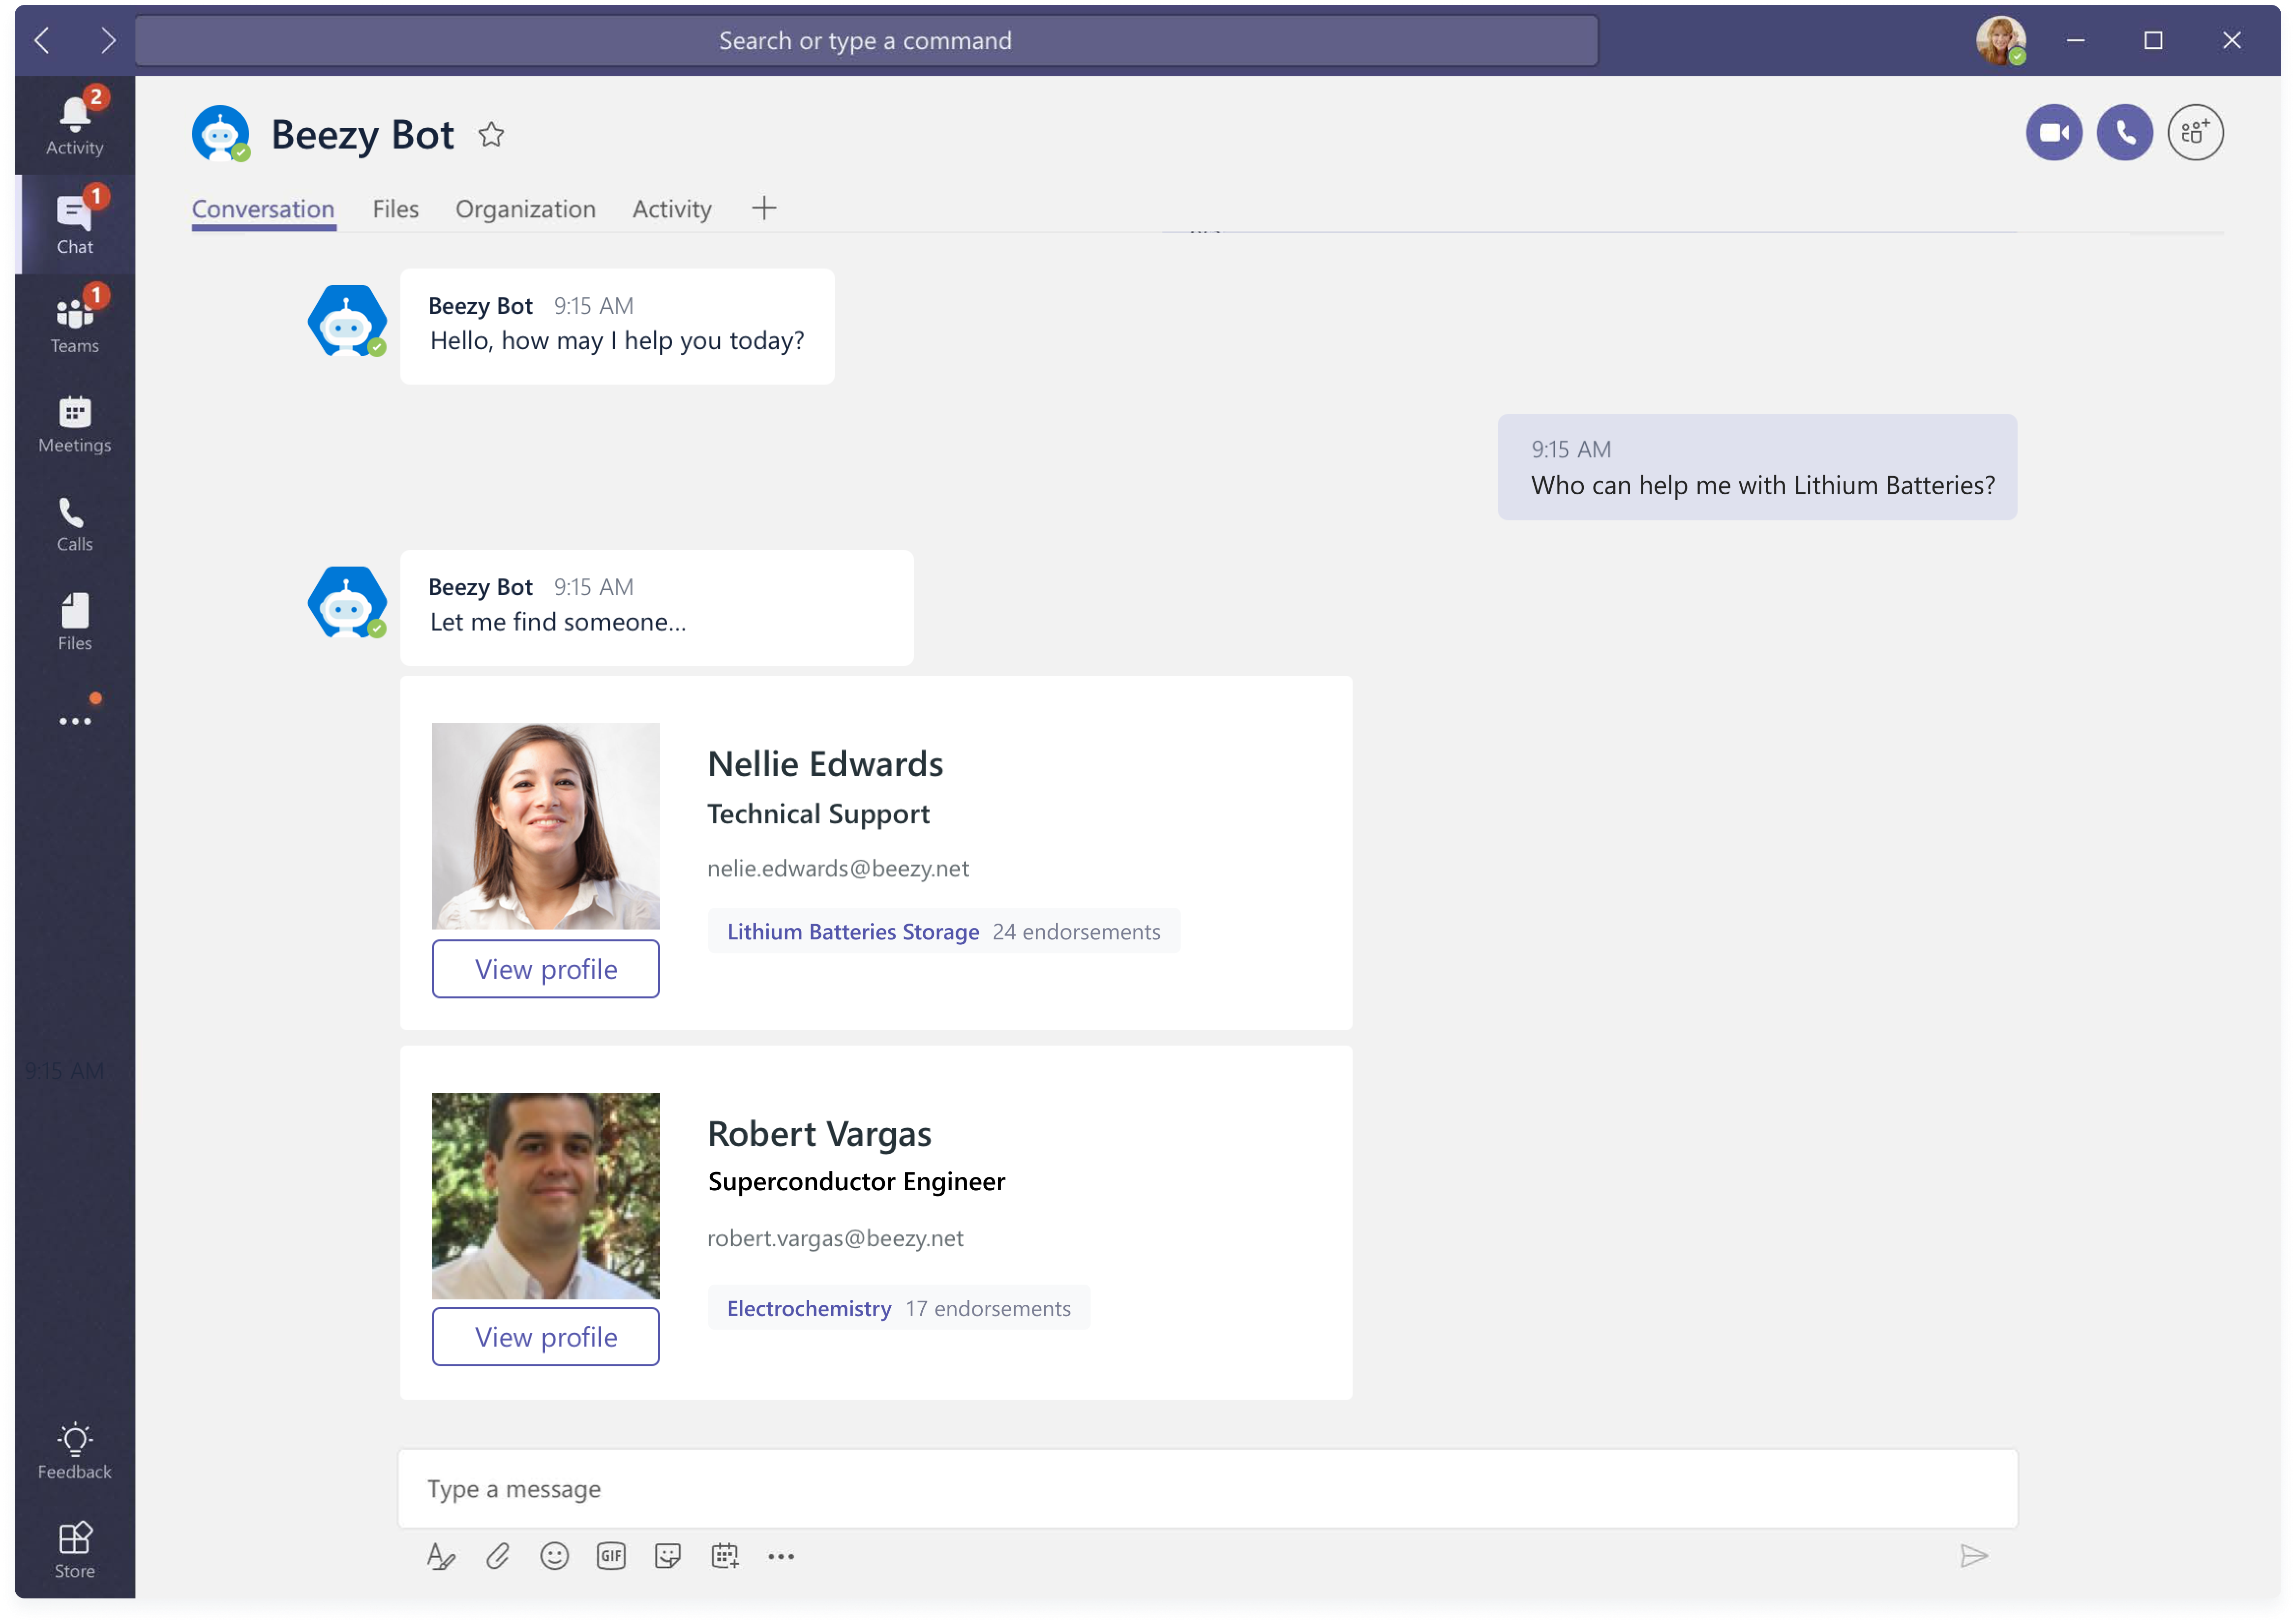Click robert.vargas@beezy.net email
This screenshot has width=2296, height=1623.
coord(835,1238)
